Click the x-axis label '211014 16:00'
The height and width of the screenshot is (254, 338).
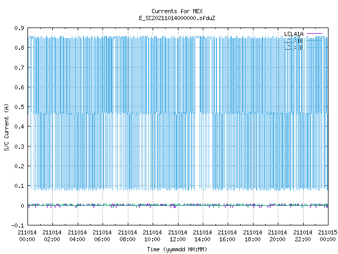point(228,236)
